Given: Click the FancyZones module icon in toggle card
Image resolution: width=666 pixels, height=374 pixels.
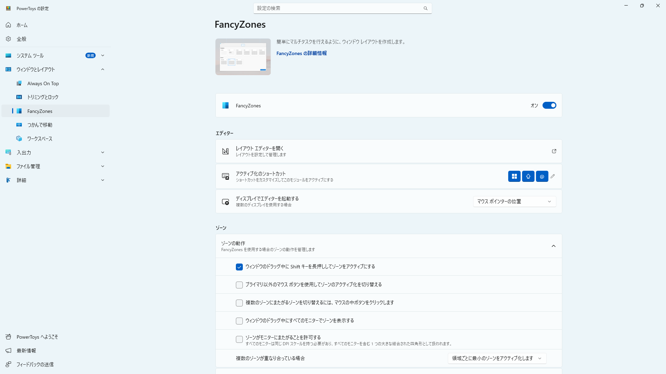Looking at the screenshot, I should pos(225,106).
